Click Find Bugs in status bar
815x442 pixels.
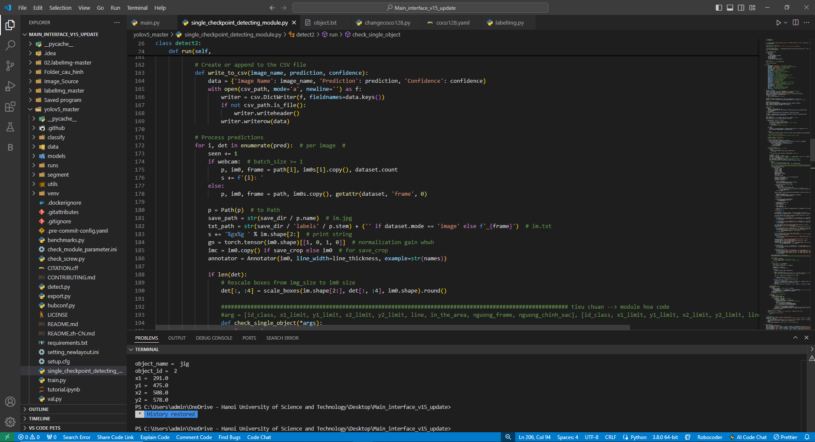(x=229, y=437)
